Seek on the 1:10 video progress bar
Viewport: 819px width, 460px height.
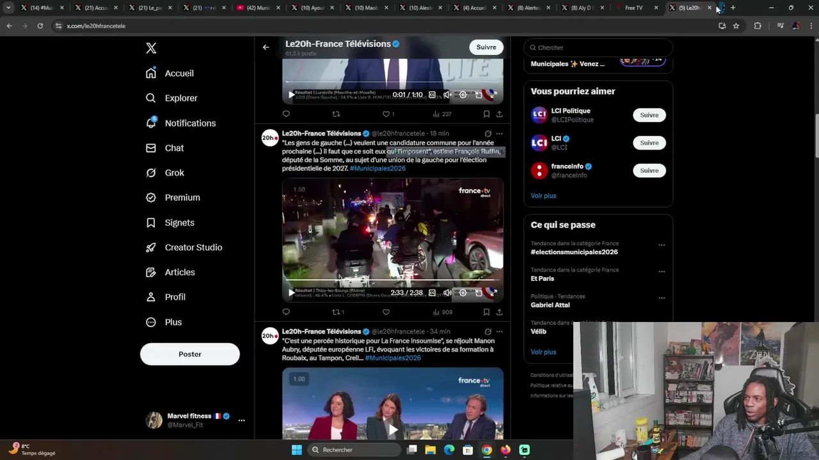[x=392, y=82]
